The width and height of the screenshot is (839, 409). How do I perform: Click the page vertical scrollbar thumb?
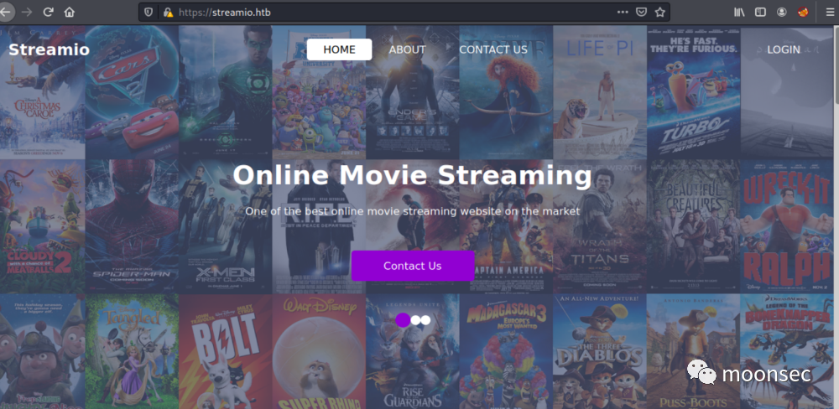point(836,65)
